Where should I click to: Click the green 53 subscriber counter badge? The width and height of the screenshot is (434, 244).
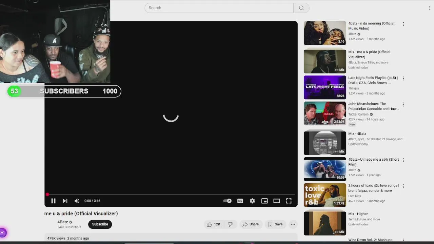coord(14,91)
